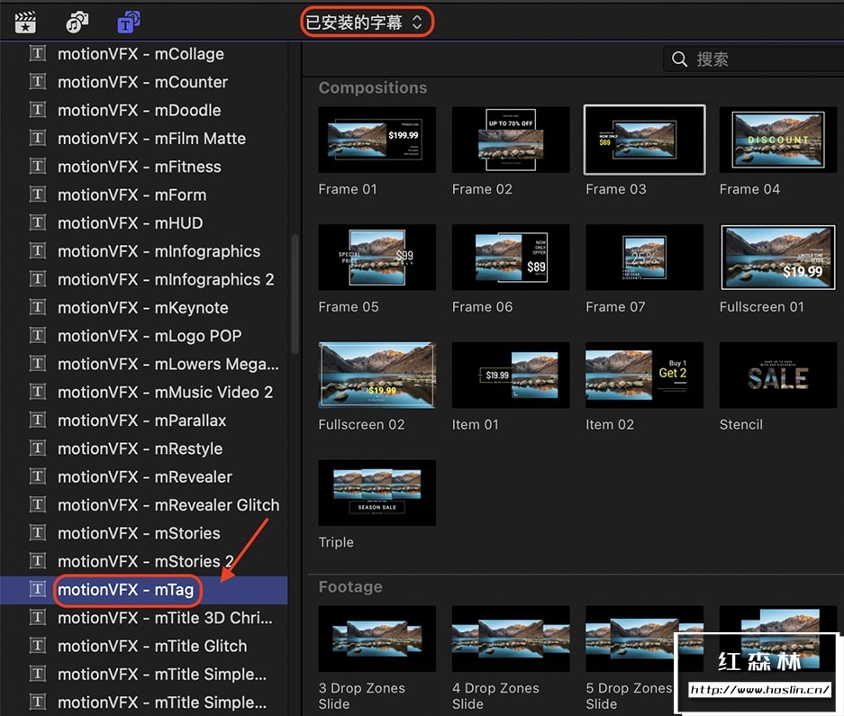The width and height of the screenshot is (844, 716).
Task: Open the Titles and Generators sidebar icon
Action: [129, 23]
